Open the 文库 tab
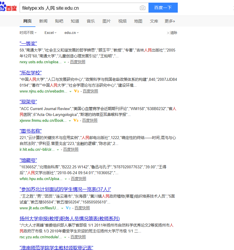This screenshot has height=250, width=234. pyautogui.click(x=154, y=21)
